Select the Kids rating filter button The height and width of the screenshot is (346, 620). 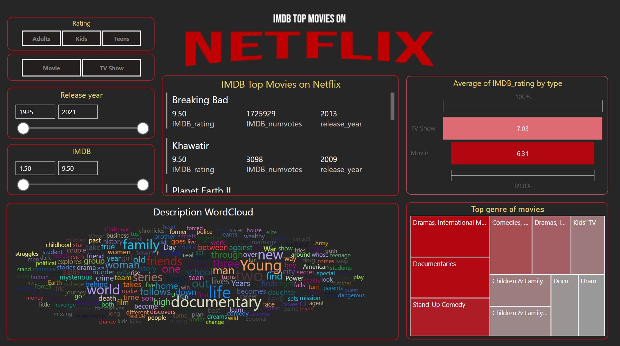pos(82,38)
